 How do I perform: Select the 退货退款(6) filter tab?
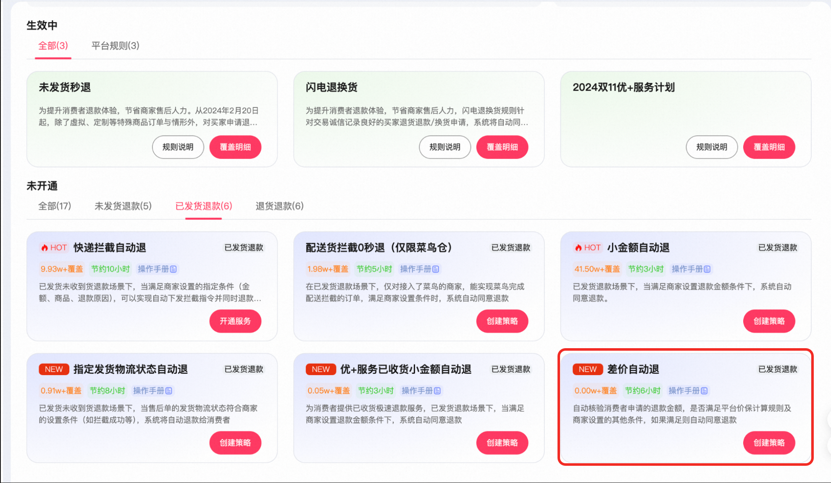279,206
